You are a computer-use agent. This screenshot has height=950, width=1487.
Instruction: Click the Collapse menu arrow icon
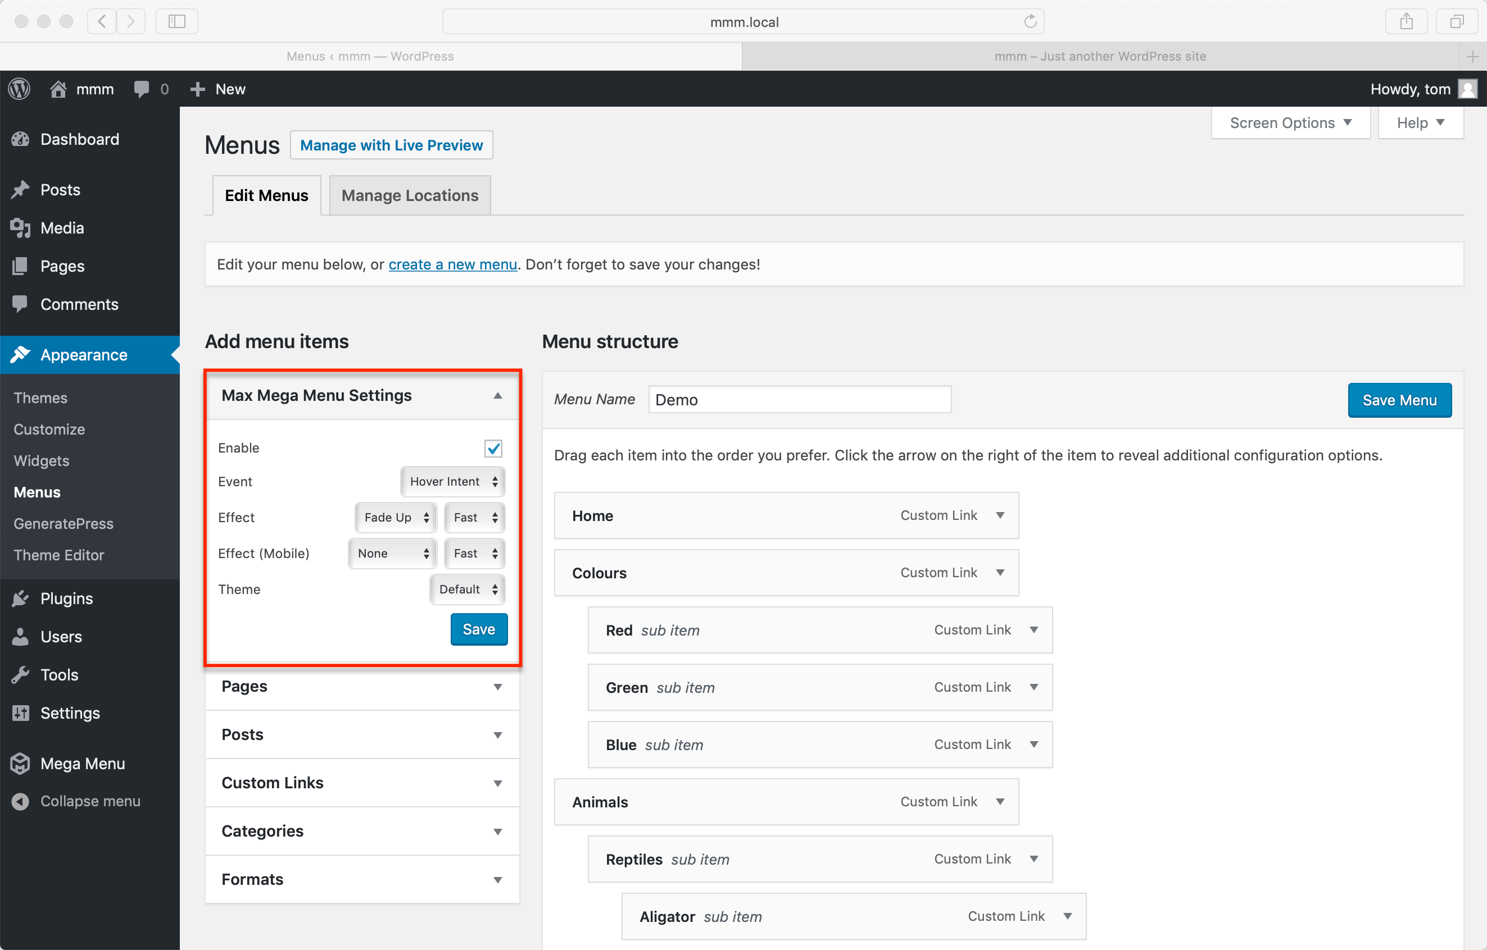click(20, 801)
